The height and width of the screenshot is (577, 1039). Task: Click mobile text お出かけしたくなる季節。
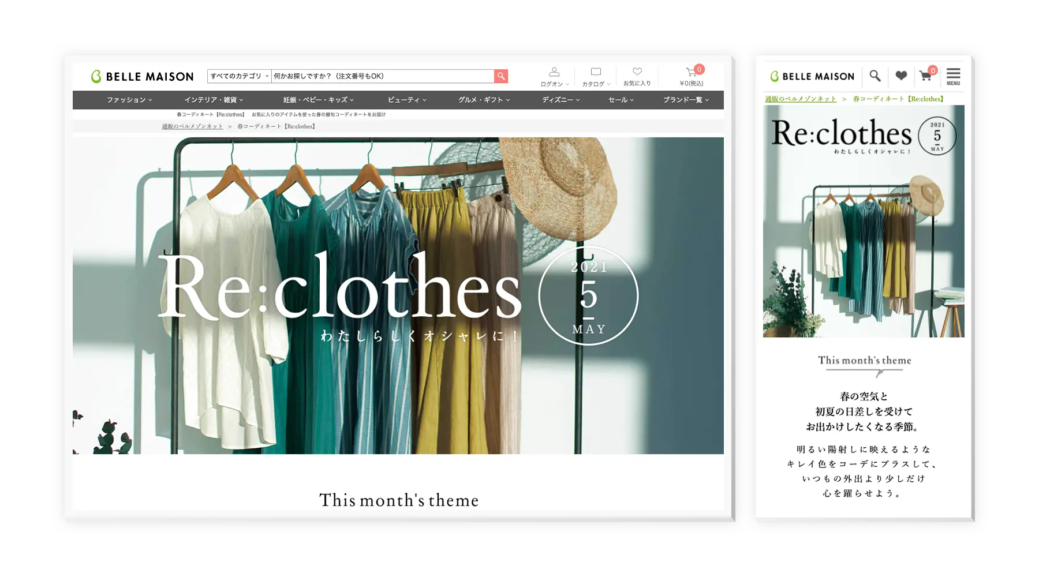[864, 426]
